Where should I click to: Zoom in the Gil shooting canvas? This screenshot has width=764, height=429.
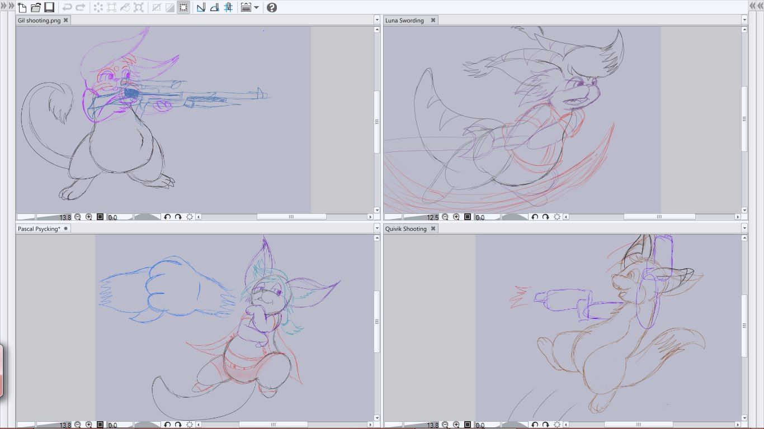pos(89,217)
